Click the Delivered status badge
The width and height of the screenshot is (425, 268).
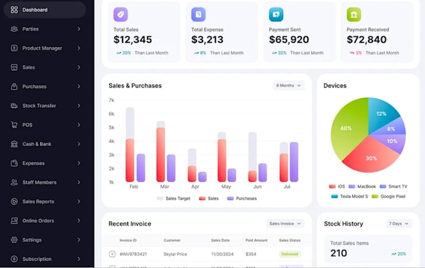tap(290, 254)
